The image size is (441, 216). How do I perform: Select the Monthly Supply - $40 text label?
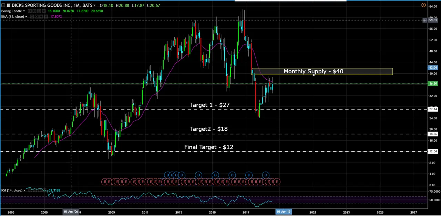point(313,71)
